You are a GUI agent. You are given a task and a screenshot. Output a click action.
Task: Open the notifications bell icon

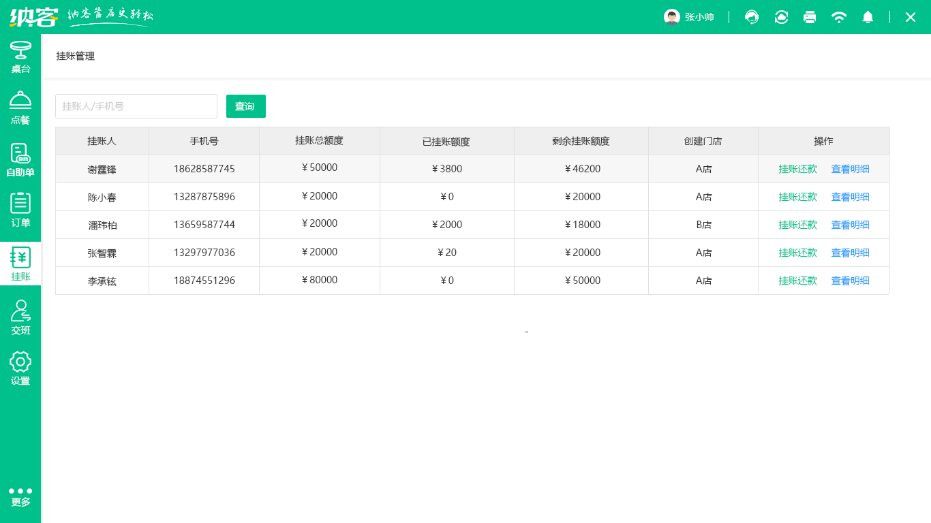[868, 17]
